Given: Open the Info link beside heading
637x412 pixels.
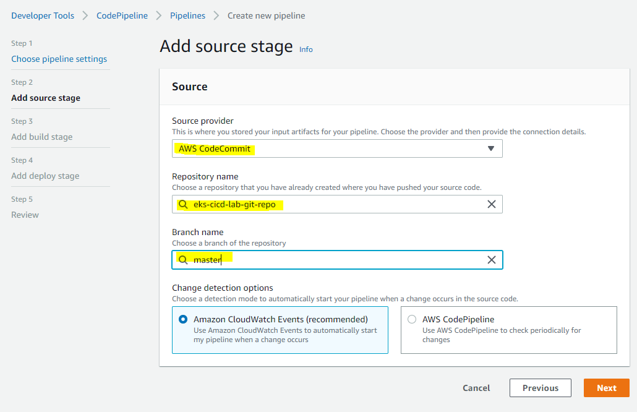Looking at the screenshot, I should (x=306, y=49).
